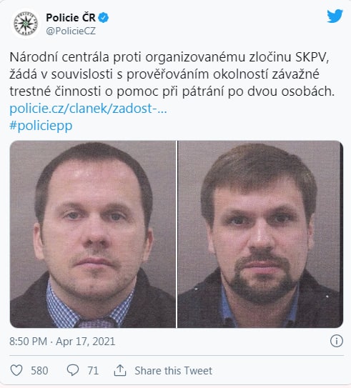
Task: Follow the #policiepp hashtag
Action: click(41, 126)
